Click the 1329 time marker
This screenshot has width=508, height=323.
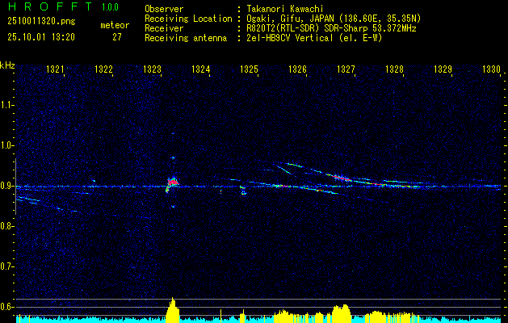pos(443,69)
